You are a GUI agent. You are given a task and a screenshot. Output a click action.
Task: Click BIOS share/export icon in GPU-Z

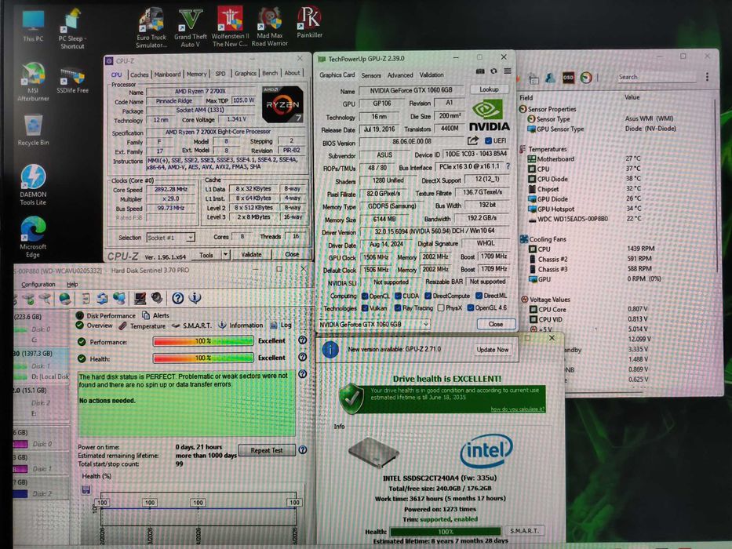tap(472, 140)
